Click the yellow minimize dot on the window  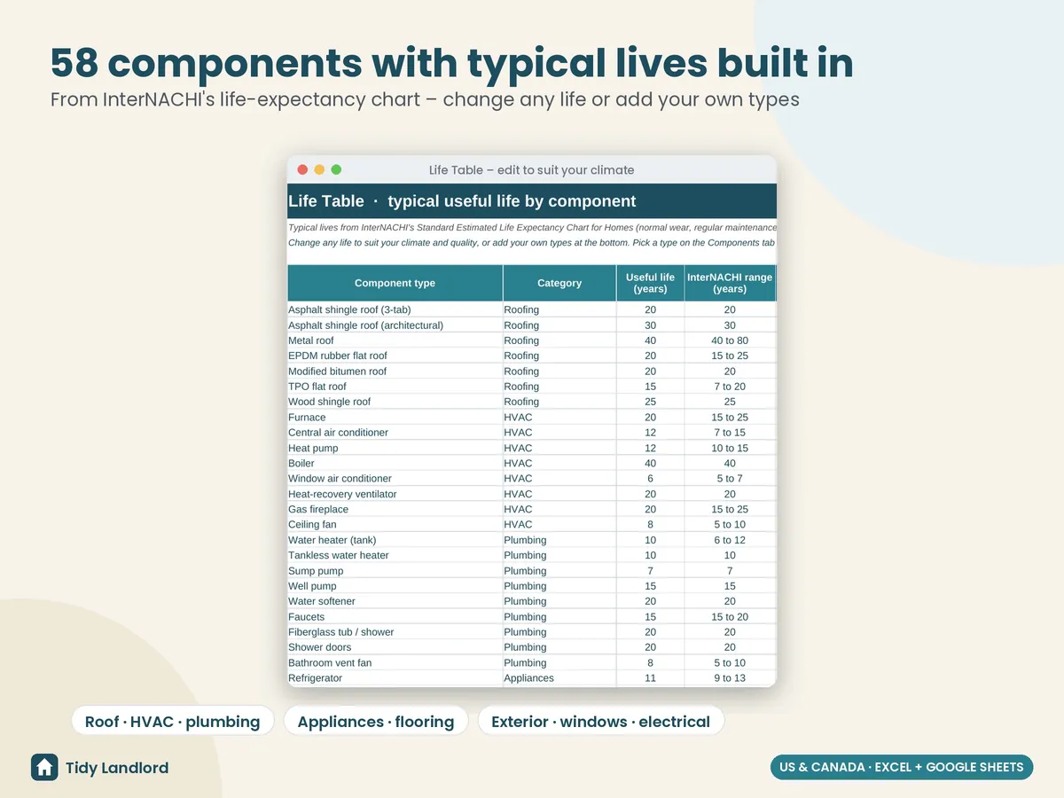pyautogui.click(x=319, y=169)
